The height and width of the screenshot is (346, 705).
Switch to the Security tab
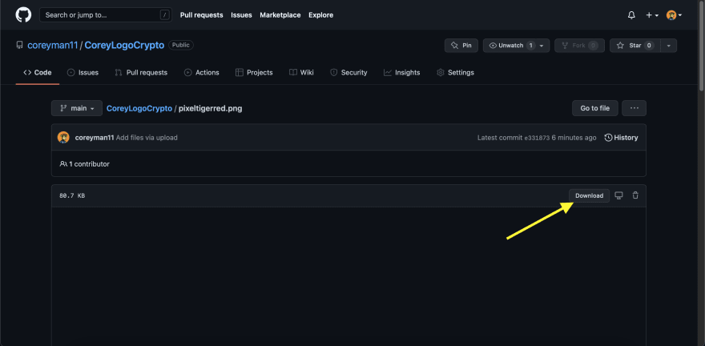point(348,72)
